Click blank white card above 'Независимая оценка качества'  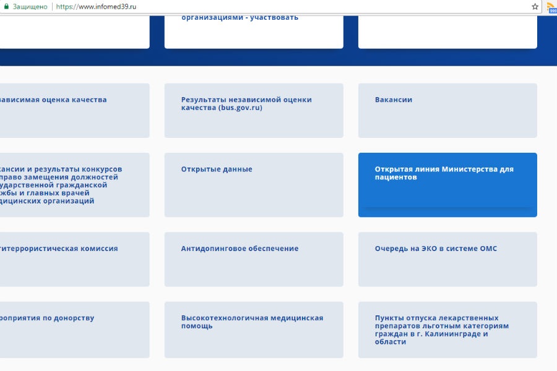[74, 31]
